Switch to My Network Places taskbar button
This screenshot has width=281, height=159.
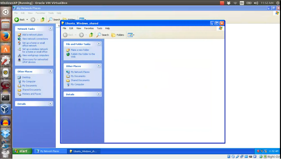coord(50,151)
